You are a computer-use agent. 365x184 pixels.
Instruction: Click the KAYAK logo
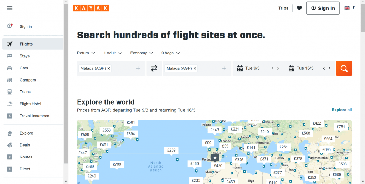(x=91, y=8)
